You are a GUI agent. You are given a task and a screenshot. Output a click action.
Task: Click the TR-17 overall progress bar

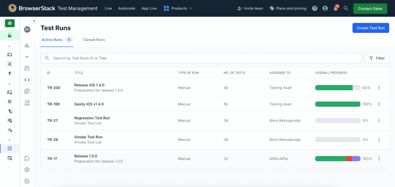338,159
